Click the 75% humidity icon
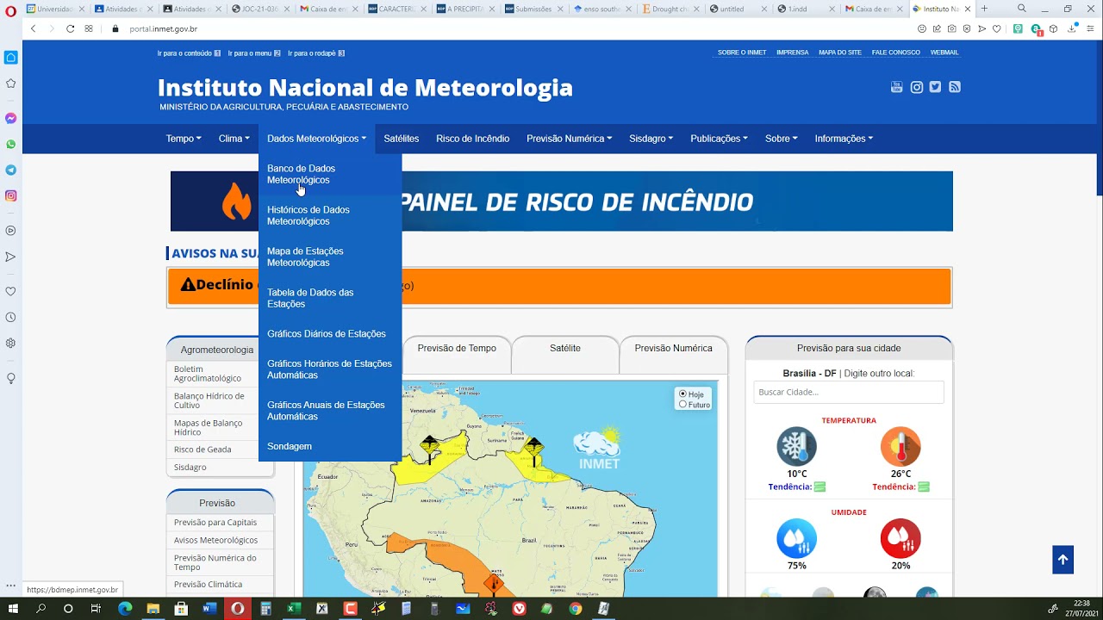Viewport: 1103px width, 620px height. [x=797, y=538]
